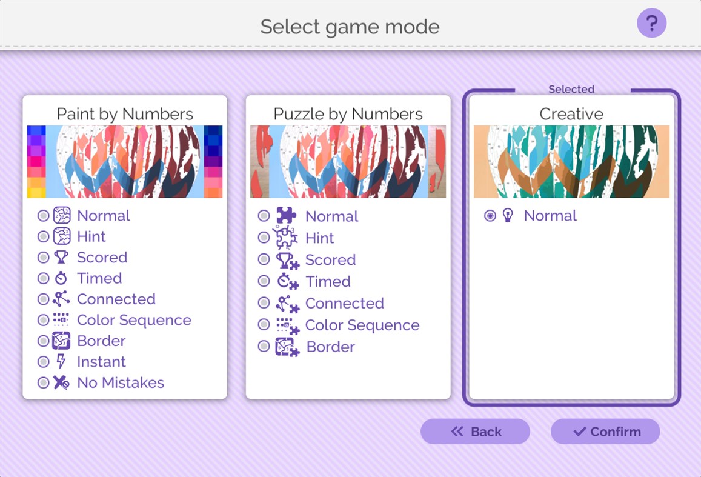Click the brain icon beside Normal mode
Screen dimensions: 701x477
62,215
